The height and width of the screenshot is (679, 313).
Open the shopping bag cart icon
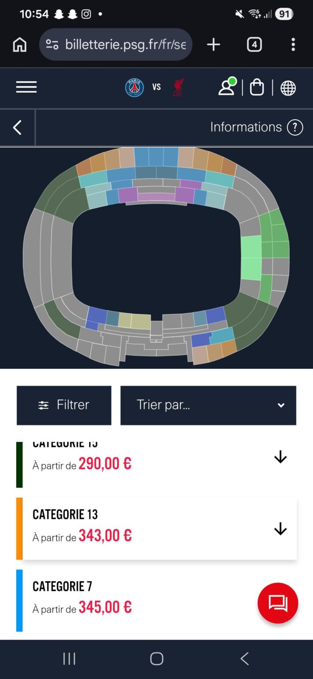click(257, 88)
